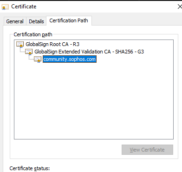Click the tree connector line before community.sophos.com
The height and width of the screenshot is (172, 182).
(x=31, y=58)
